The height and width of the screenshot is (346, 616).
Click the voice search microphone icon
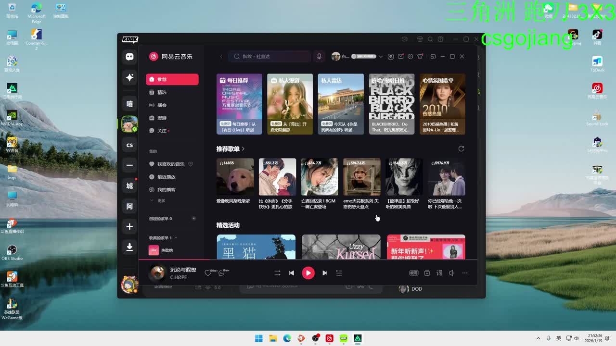319,56
